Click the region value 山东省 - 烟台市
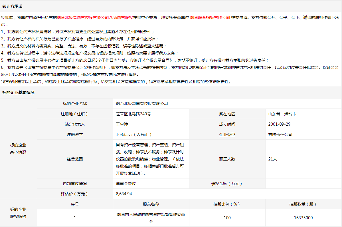The image size is (342, 227). pyautogui.click(x=282, y=114)
